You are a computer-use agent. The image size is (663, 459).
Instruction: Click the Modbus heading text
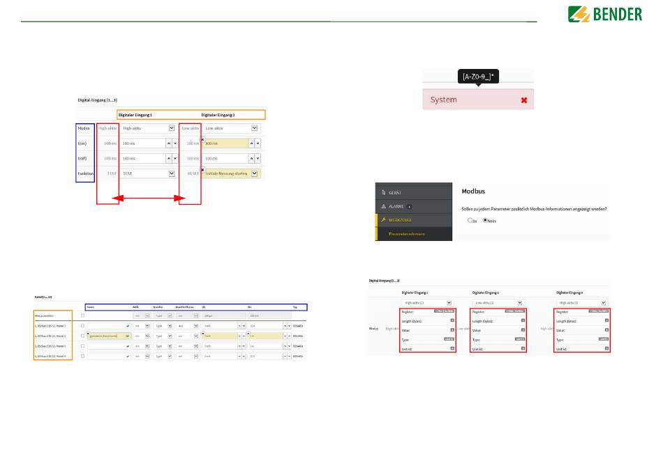[x=473, y=191]
